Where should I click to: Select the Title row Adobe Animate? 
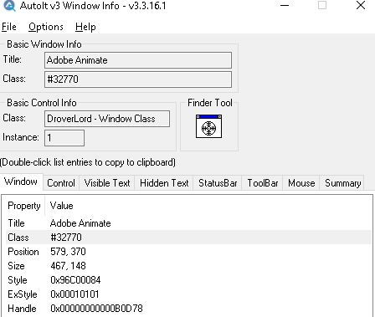[x=188, y=223]
